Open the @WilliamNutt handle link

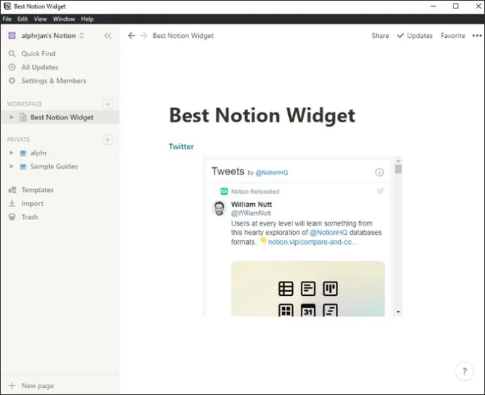coord(251,213)
